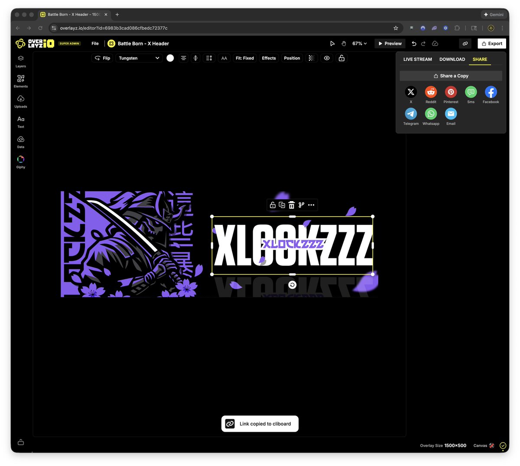Open the line spacing options
The image size is (520, 466).
[x=209, y=58]
